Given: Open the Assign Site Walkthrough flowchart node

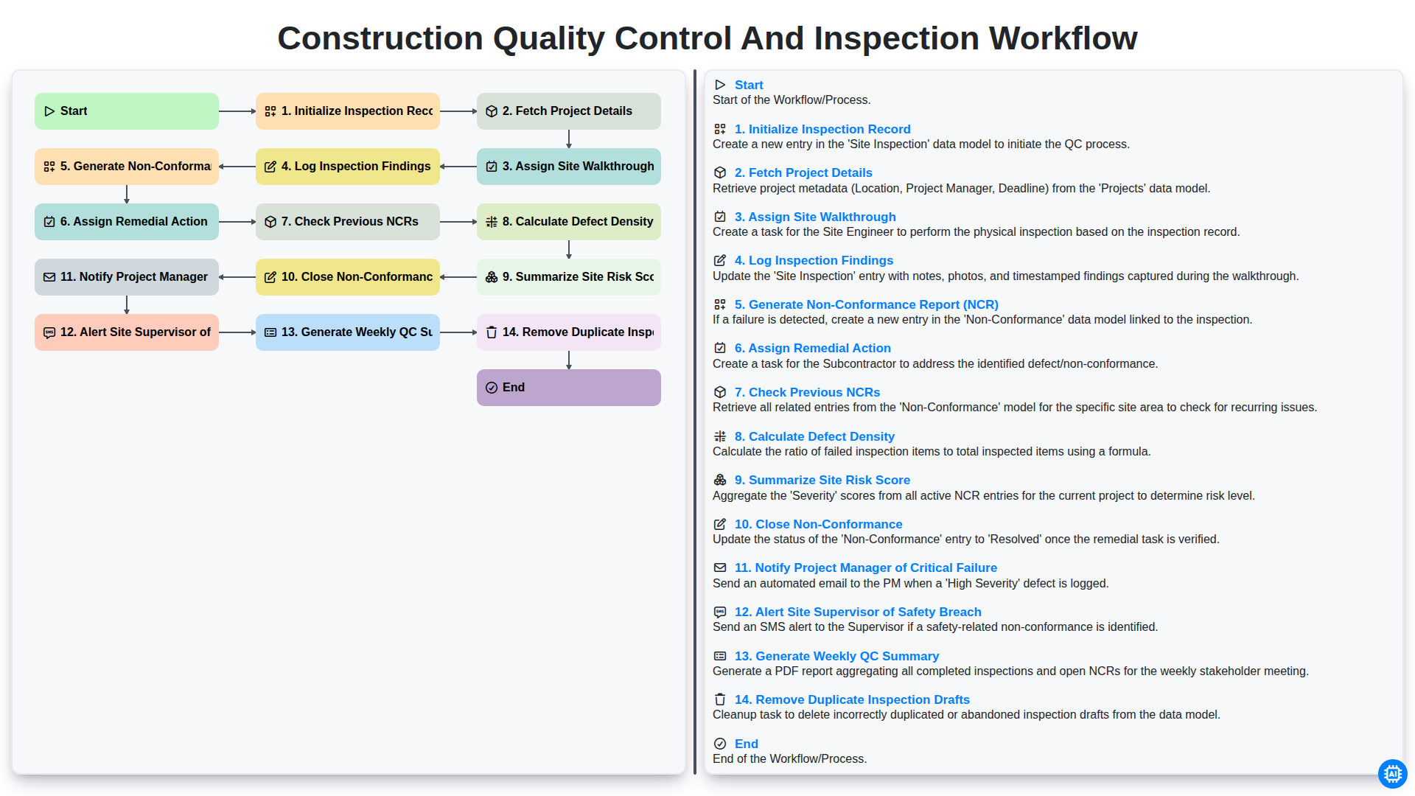Looking at the screenshot, I should (x=569, y=167).
